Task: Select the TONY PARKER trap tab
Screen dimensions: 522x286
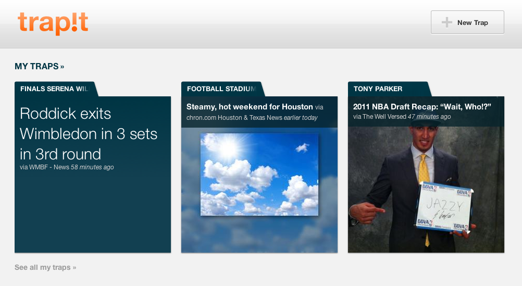Action: tap(389, 89)
